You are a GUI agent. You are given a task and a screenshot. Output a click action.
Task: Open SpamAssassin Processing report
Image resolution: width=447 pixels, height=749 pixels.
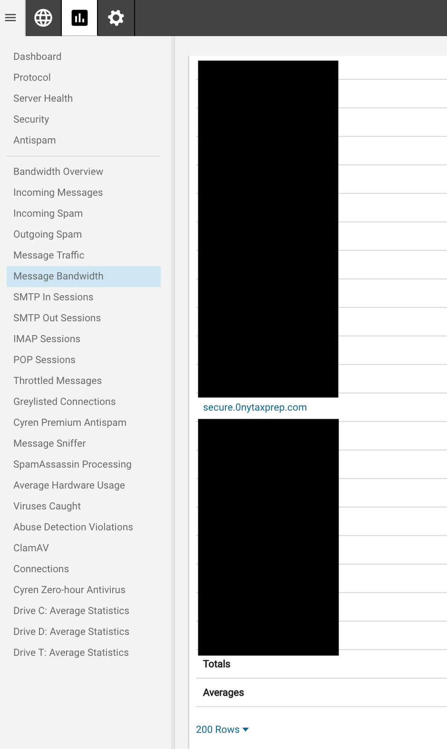(x=72, y=464)
